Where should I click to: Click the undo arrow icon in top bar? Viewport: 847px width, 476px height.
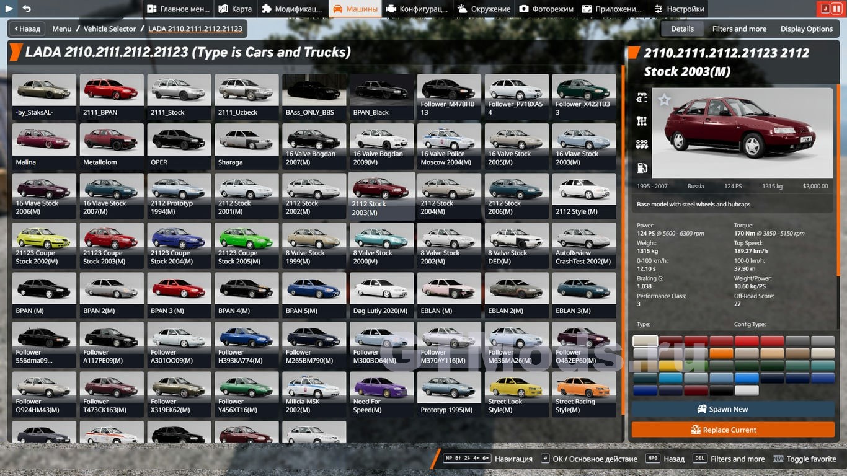point(26,9)
